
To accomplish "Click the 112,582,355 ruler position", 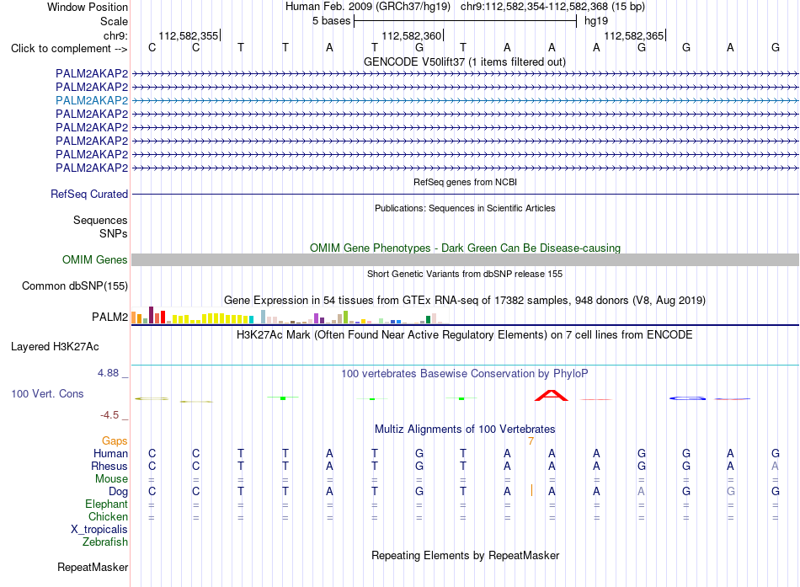I will (x=189, y=35).
